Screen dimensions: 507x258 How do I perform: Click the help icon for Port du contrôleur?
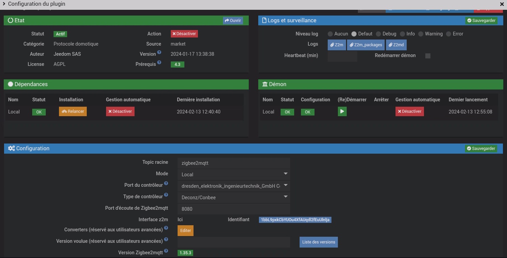coord(166,184)
